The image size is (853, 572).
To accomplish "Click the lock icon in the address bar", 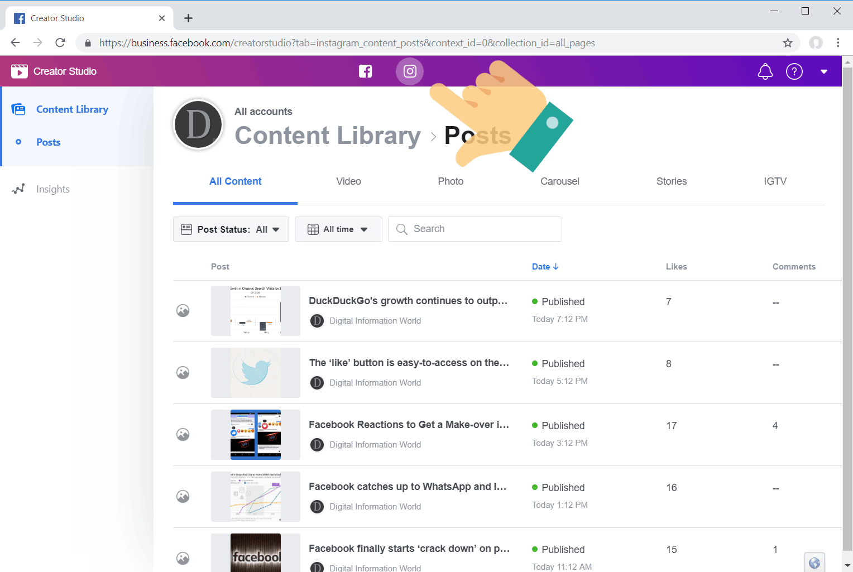I will (x=88, y=43).
